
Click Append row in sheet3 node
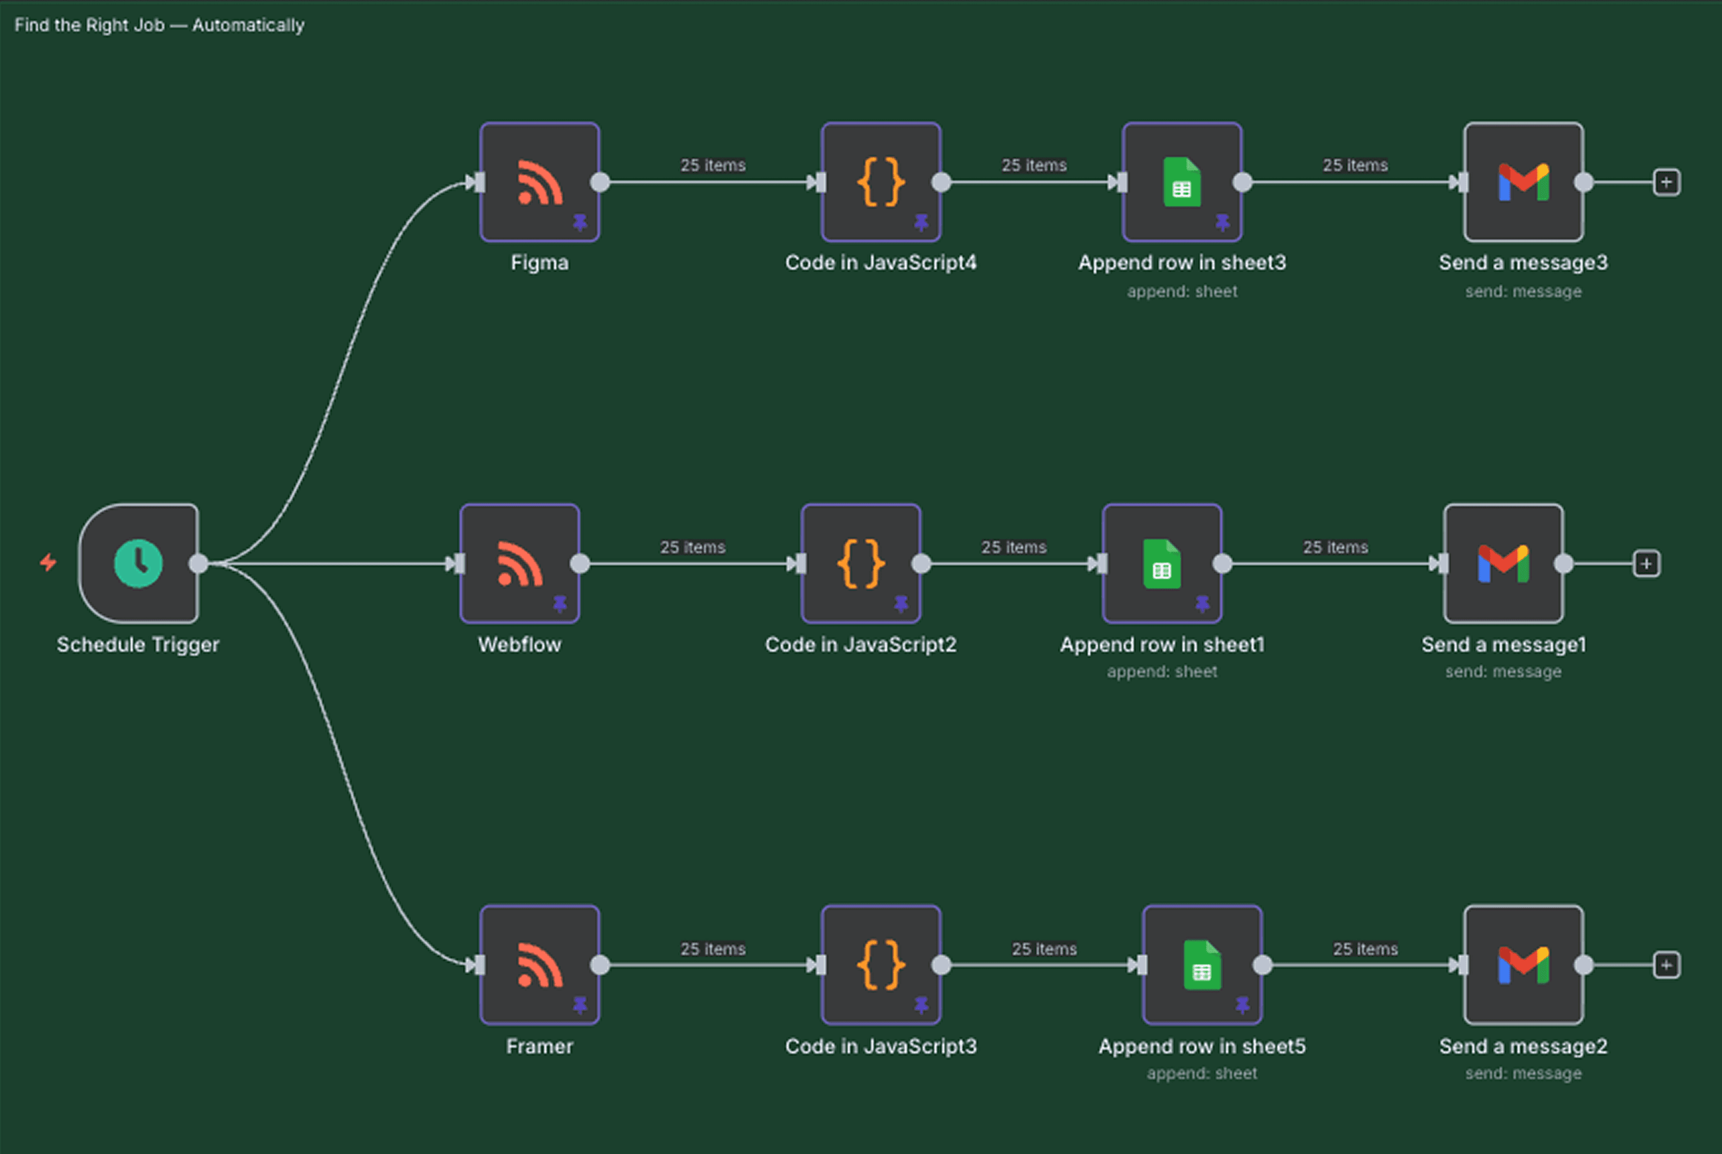pos(1182,182)
